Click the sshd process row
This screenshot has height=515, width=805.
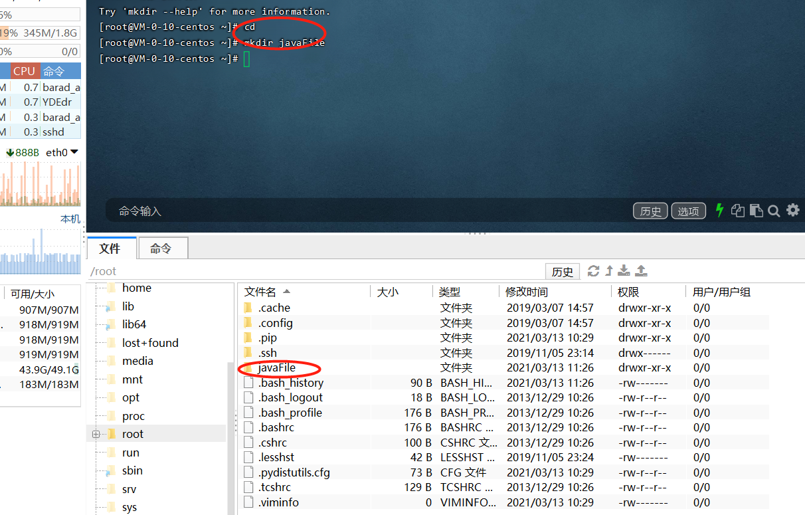[x=41, y=132]
